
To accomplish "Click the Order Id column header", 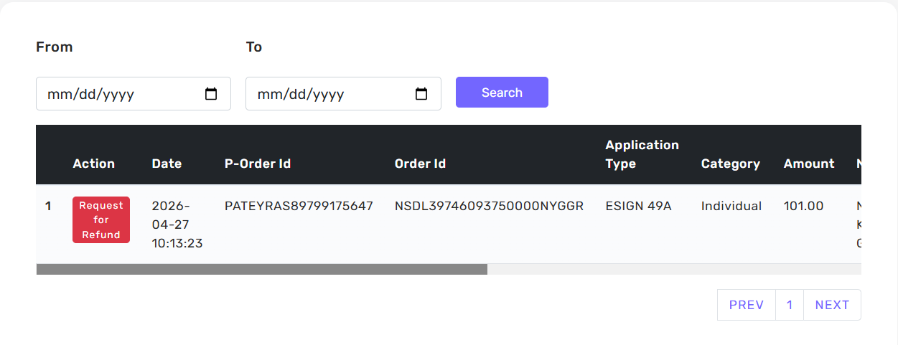I will click(x=420, y=164).
